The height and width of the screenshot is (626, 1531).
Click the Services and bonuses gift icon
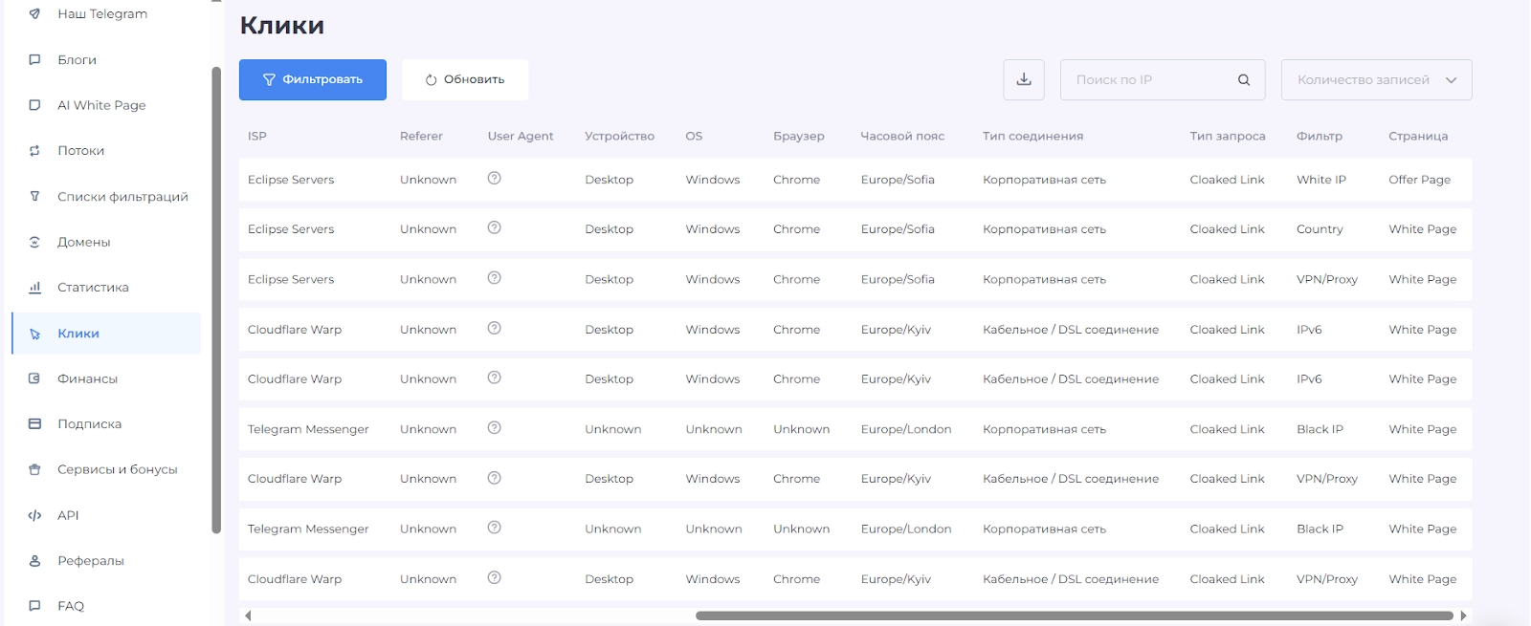click(x=35, y=469)
